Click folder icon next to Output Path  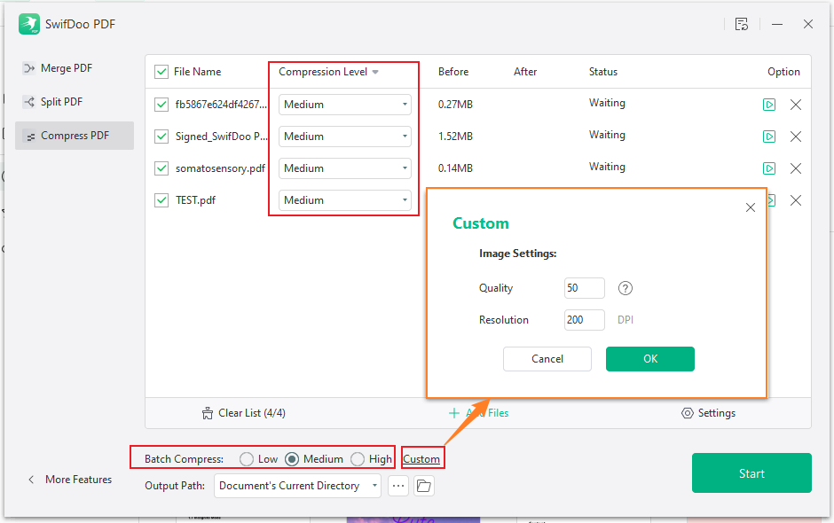(423, 486)
